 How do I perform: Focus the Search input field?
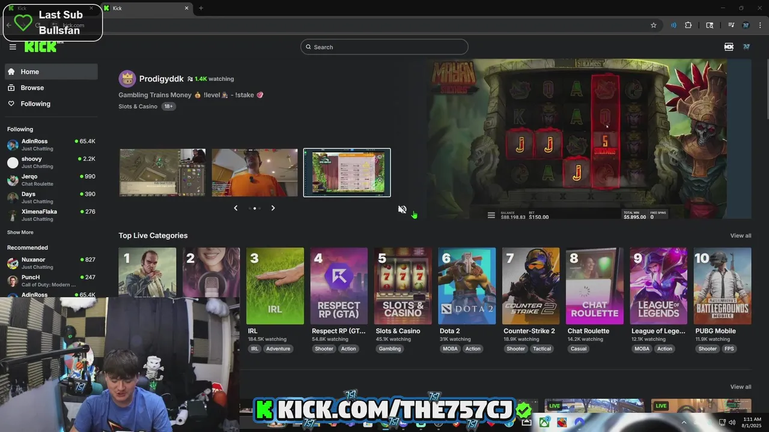tap(384, 47)
